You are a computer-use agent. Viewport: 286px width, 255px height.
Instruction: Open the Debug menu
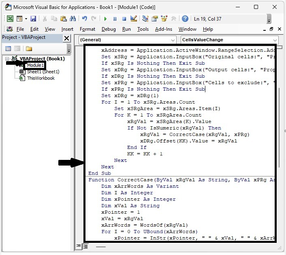click(109, 29)
